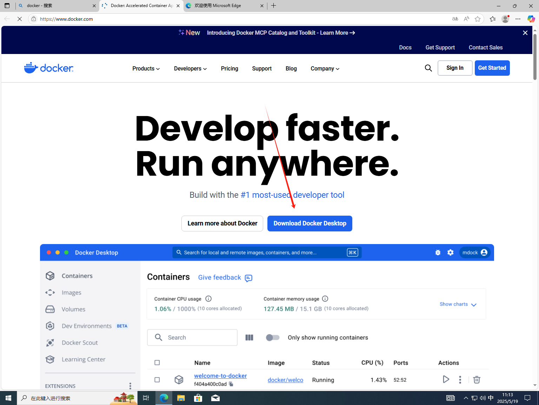Launch the Copilot sidebar icon
Screen dimensions: 539x405
tap(531, 19)
